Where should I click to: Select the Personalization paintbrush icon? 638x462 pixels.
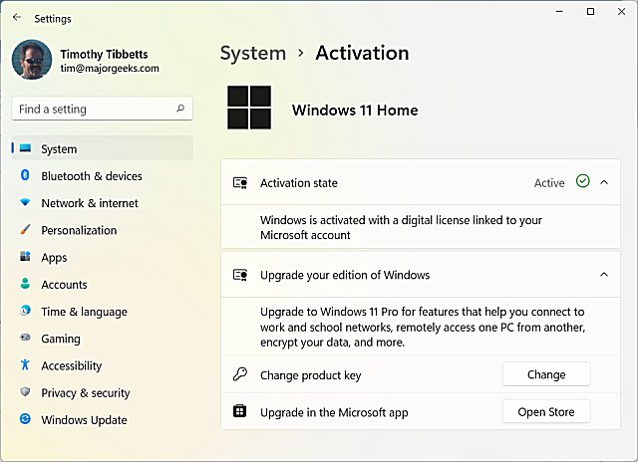(x=25, y=229)
